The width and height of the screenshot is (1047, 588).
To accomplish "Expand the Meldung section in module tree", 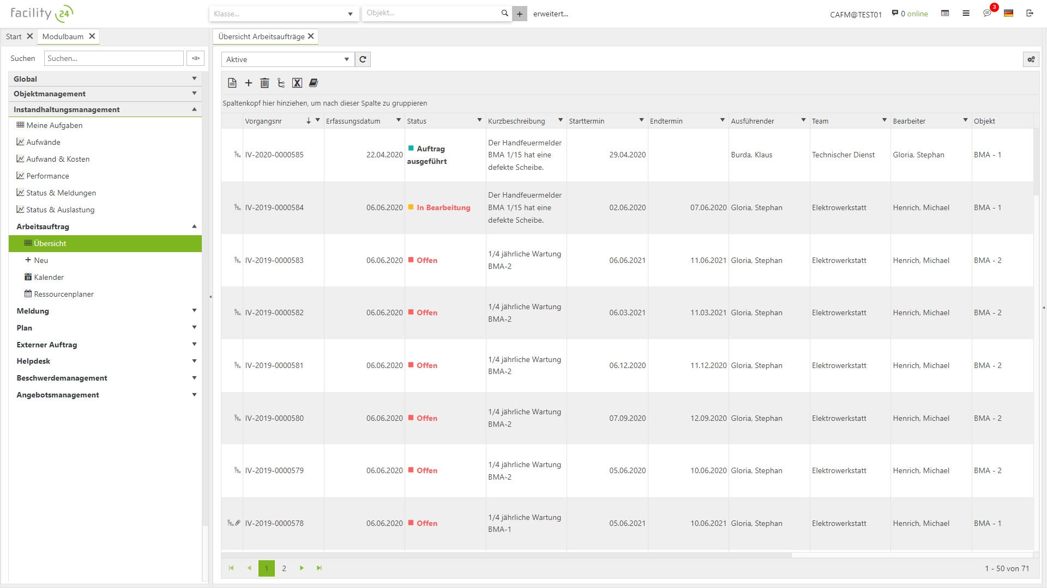I will [194, 311].
